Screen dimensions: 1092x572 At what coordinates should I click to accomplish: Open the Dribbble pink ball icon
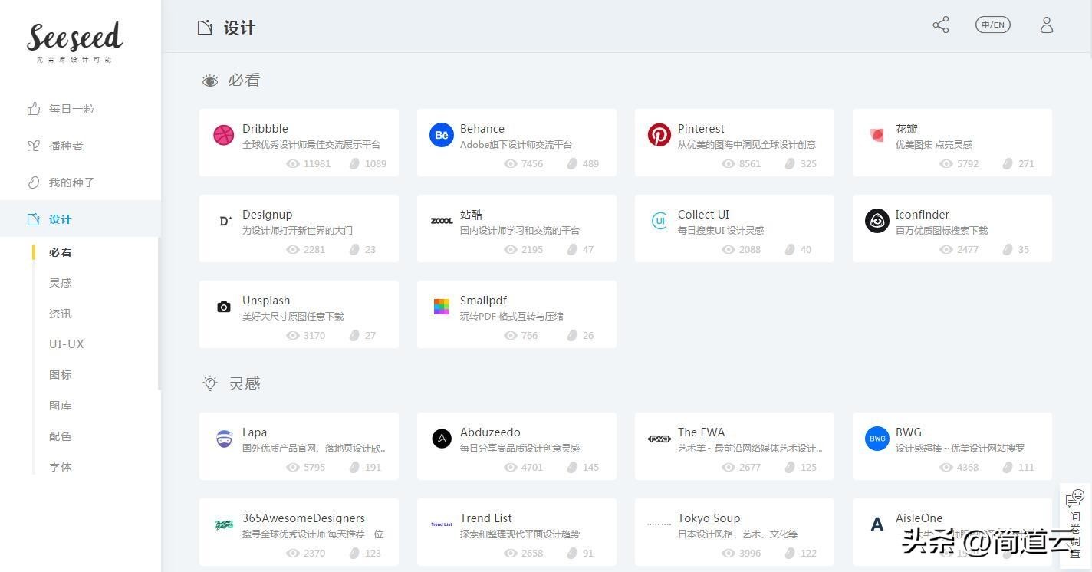(223, 136)
